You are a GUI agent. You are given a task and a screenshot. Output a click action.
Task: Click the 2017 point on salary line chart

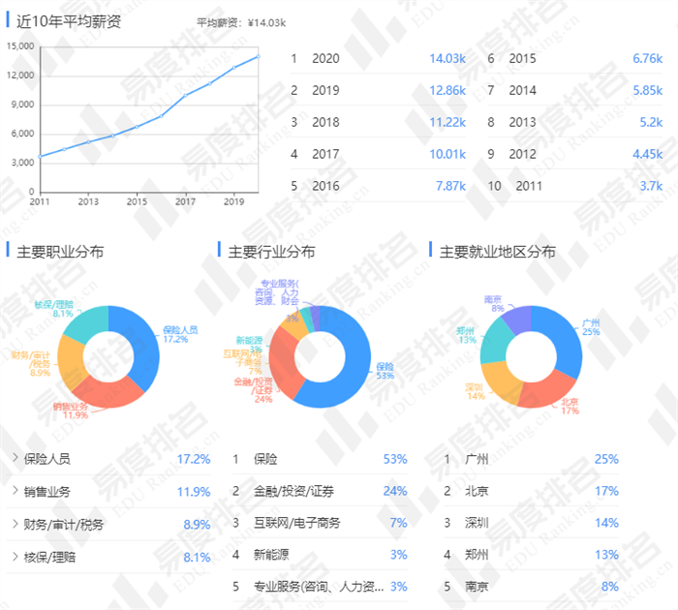click(x=185, y=95)
